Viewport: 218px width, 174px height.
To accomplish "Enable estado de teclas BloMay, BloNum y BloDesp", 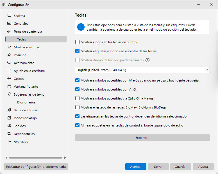I will pyautogui.click(x=77, y=107).
